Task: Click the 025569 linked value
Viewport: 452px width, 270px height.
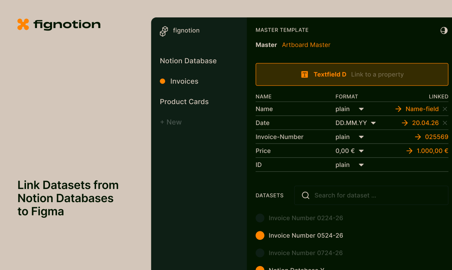Action: (437, 137)
